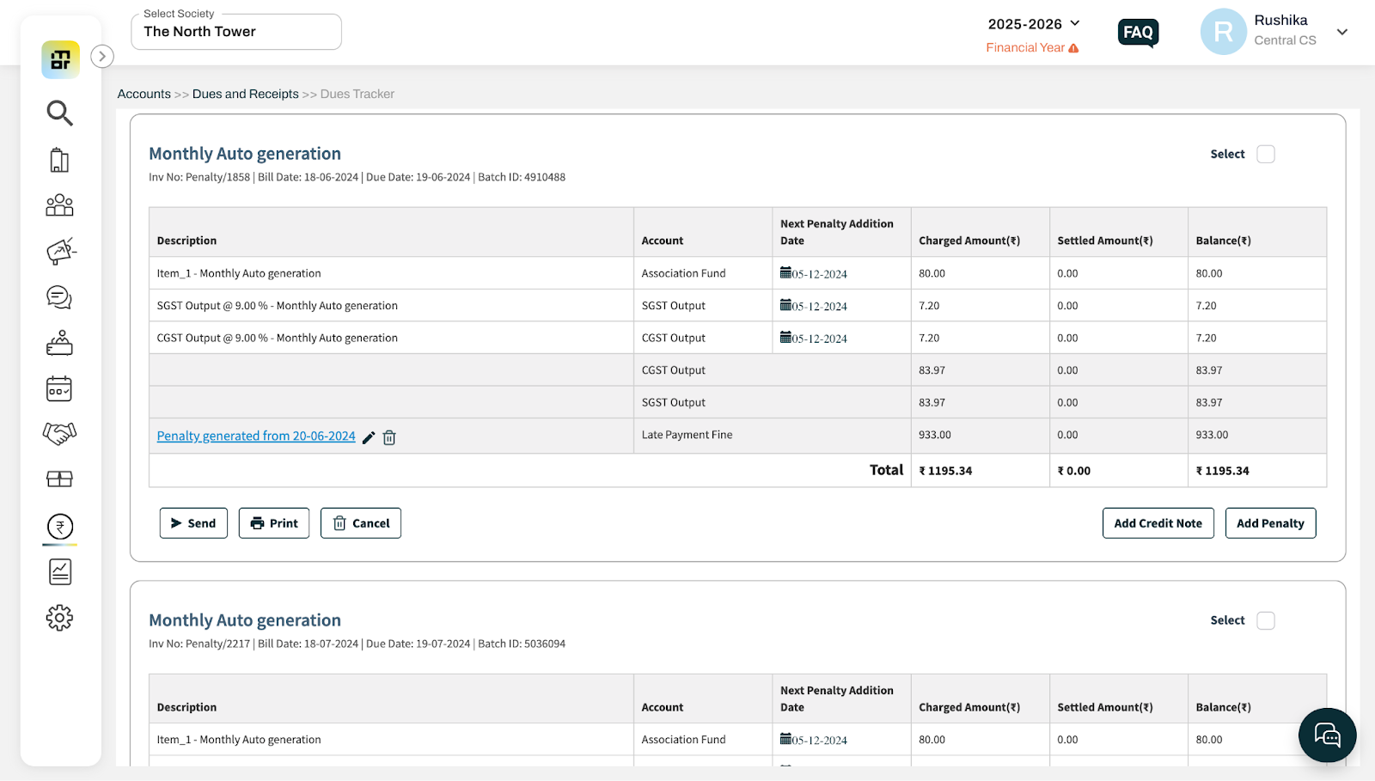Open the members group sidebar icon
The height and width of the screenshot is (781, 1375).
59,205
